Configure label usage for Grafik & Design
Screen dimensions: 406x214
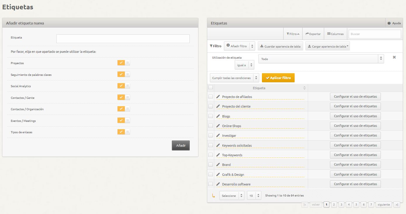point(355,174)
